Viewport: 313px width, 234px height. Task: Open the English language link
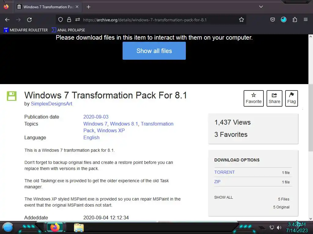pyautogui.click(x=91, y=137)
